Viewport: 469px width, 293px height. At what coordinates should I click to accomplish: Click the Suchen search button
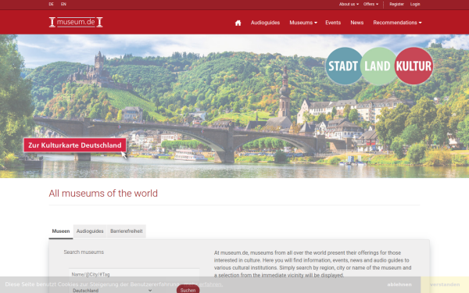188,290
